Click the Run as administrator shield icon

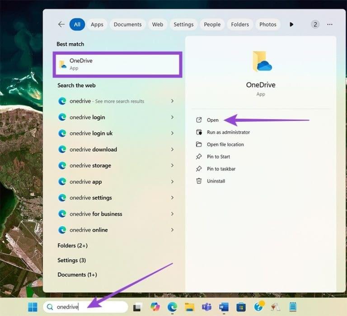pyautogui.click(x=199, y=132)
